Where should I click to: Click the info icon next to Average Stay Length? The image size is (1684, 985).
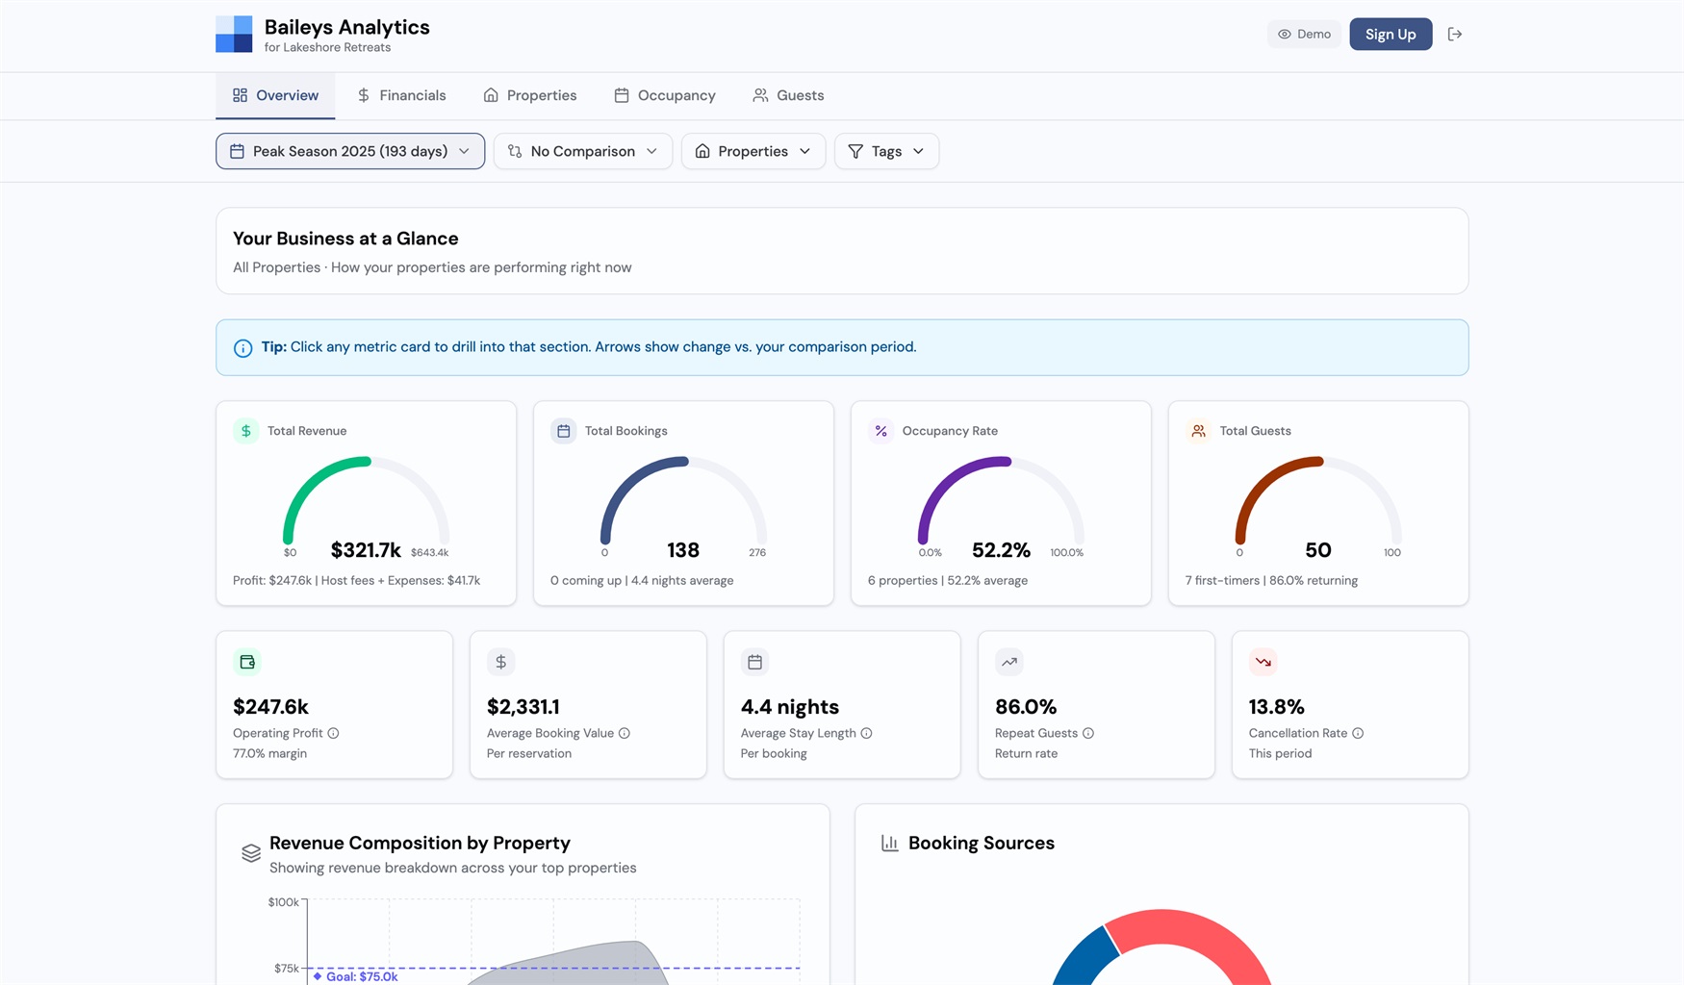coord(866,733)
